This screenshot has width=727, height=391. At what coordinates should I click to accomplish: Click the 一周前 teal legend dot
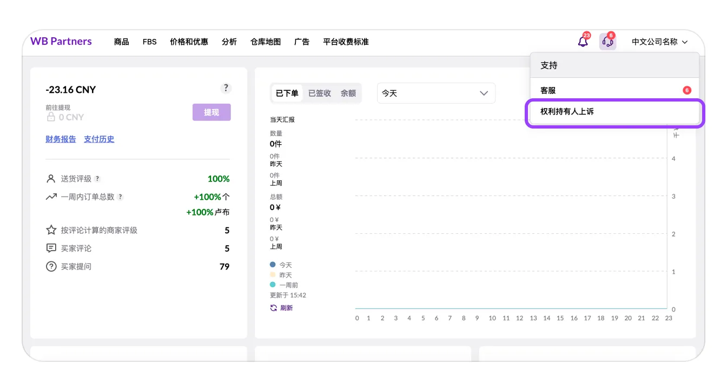(273, 285)
